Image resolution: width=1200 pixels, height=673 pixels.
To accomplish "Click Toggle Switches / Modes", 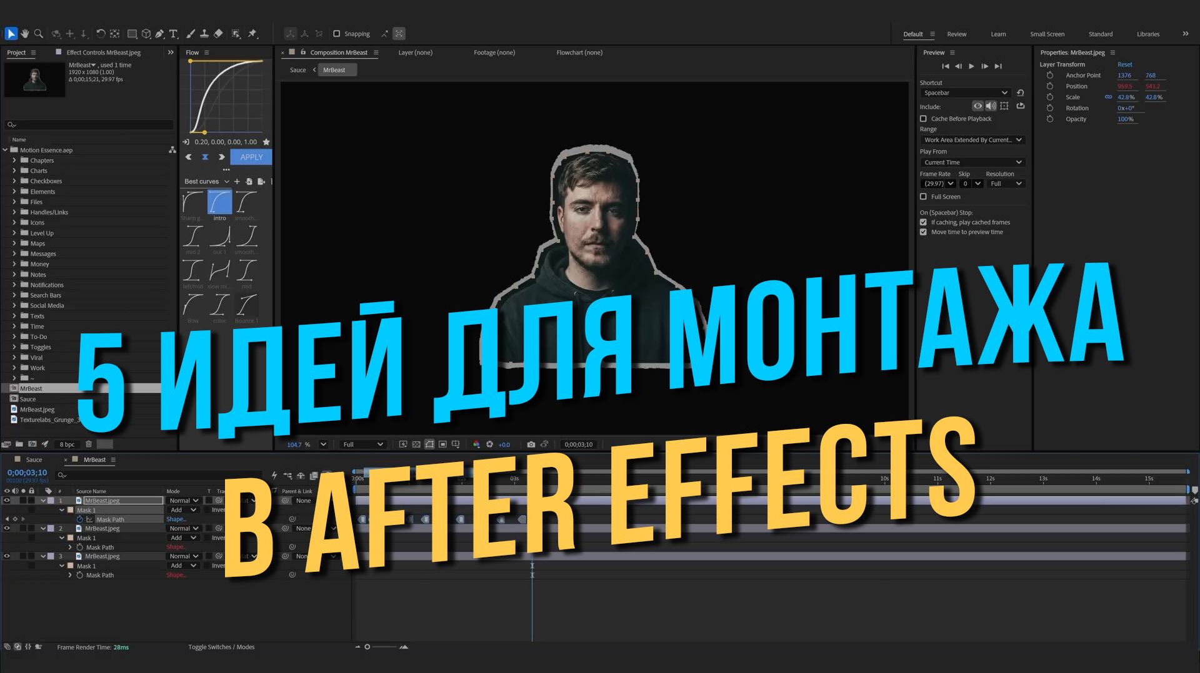I will (x=221, y=647).
